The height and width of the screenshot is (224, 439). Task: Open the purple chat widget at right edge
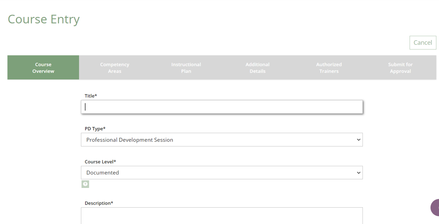point(435,207)
